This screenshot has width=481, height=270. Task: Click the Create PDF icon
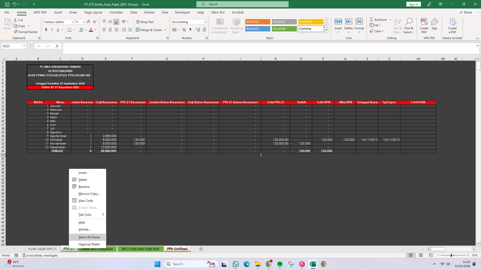coord(424,25)
